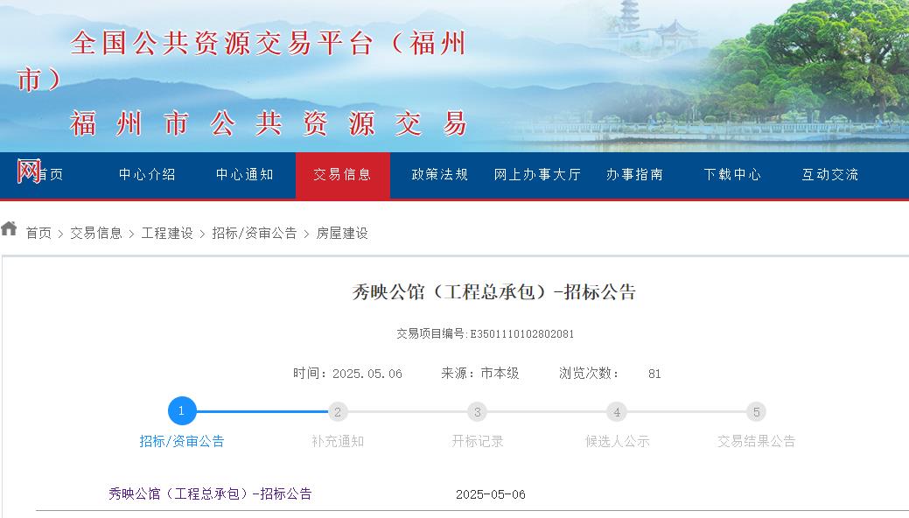
Task: Open 下载中心 in navigation bar
Action: pos(733,175)
